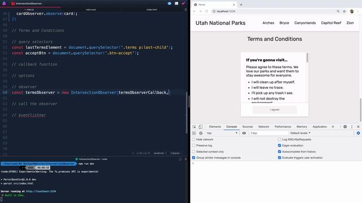Open a new browser tab with plus icon
The image size is (362, 203).
pyautogui.click(x=241, y=5)
